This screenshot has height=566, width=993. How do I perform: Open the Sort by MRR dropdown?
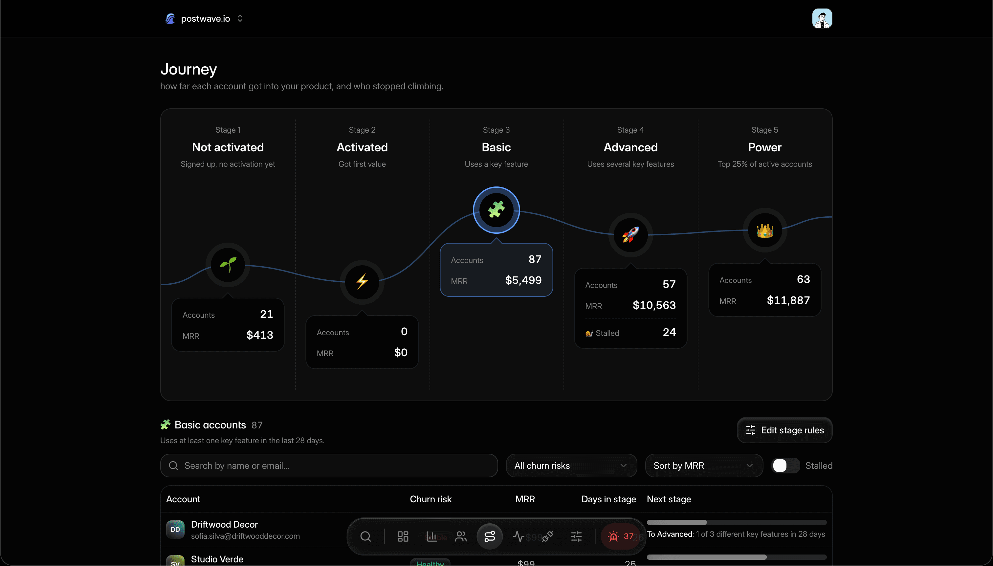(x=704, y=465)
